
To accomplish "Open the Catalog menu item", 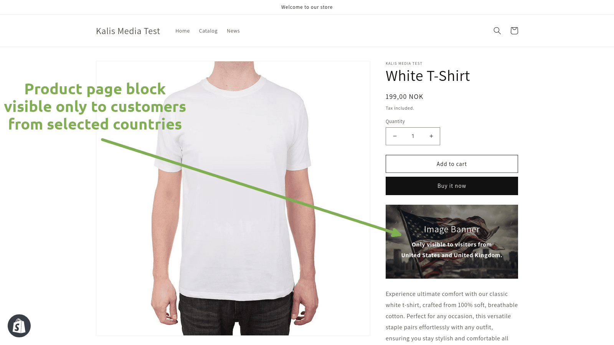I will pyautogui.click(x=208, y=31).
